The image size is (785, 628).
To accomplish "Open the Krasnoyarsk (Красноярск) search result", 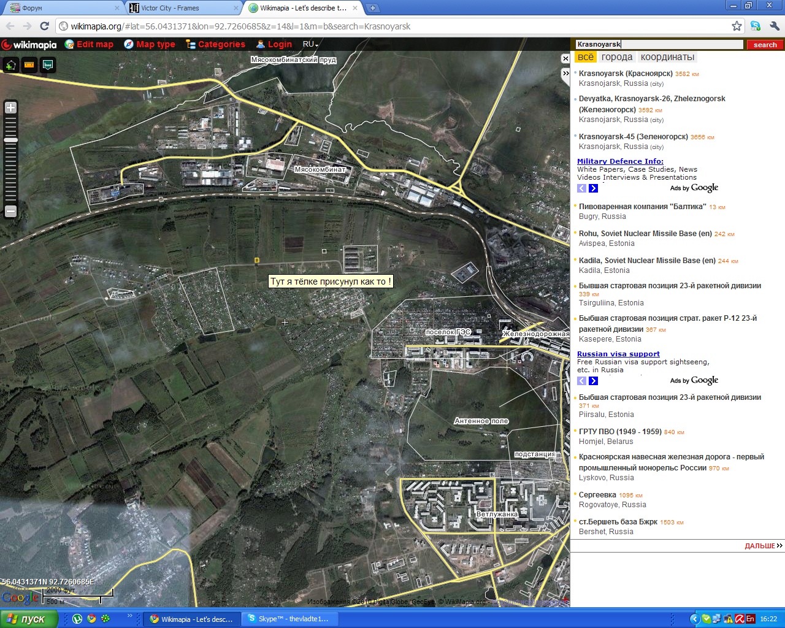I will pyautogui.click(x=626, y=74).
